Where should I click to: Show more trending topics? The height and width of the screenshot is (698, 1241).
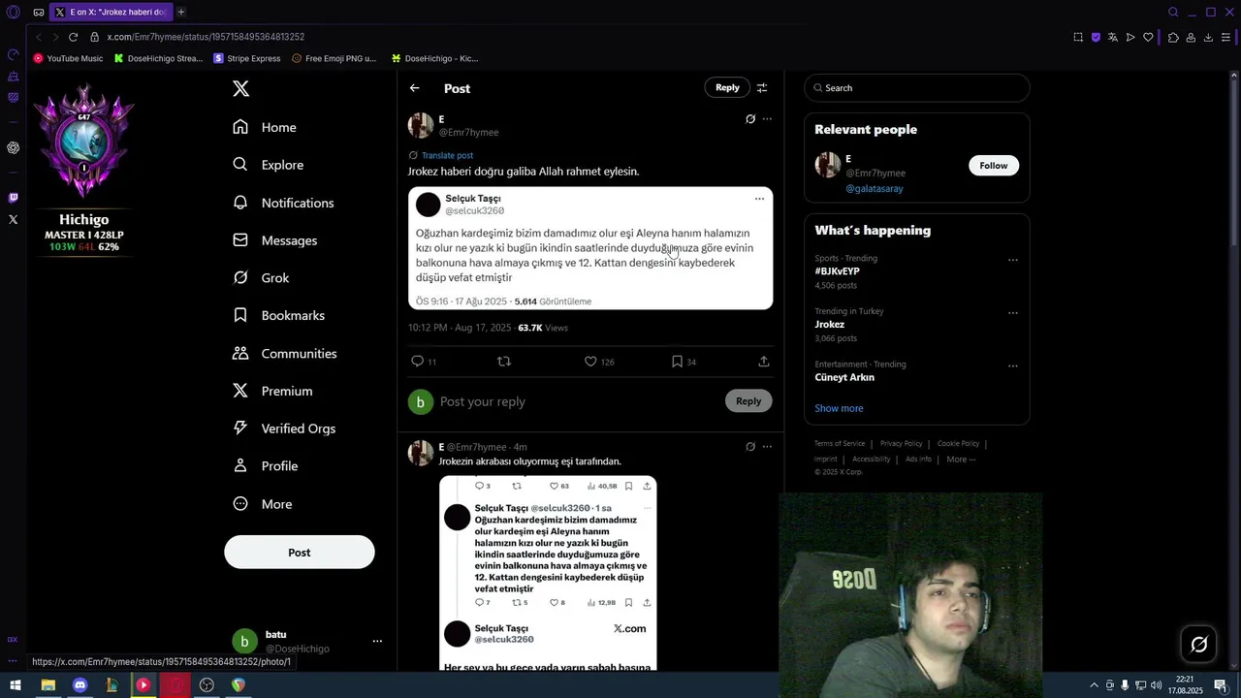click(839, 408)
